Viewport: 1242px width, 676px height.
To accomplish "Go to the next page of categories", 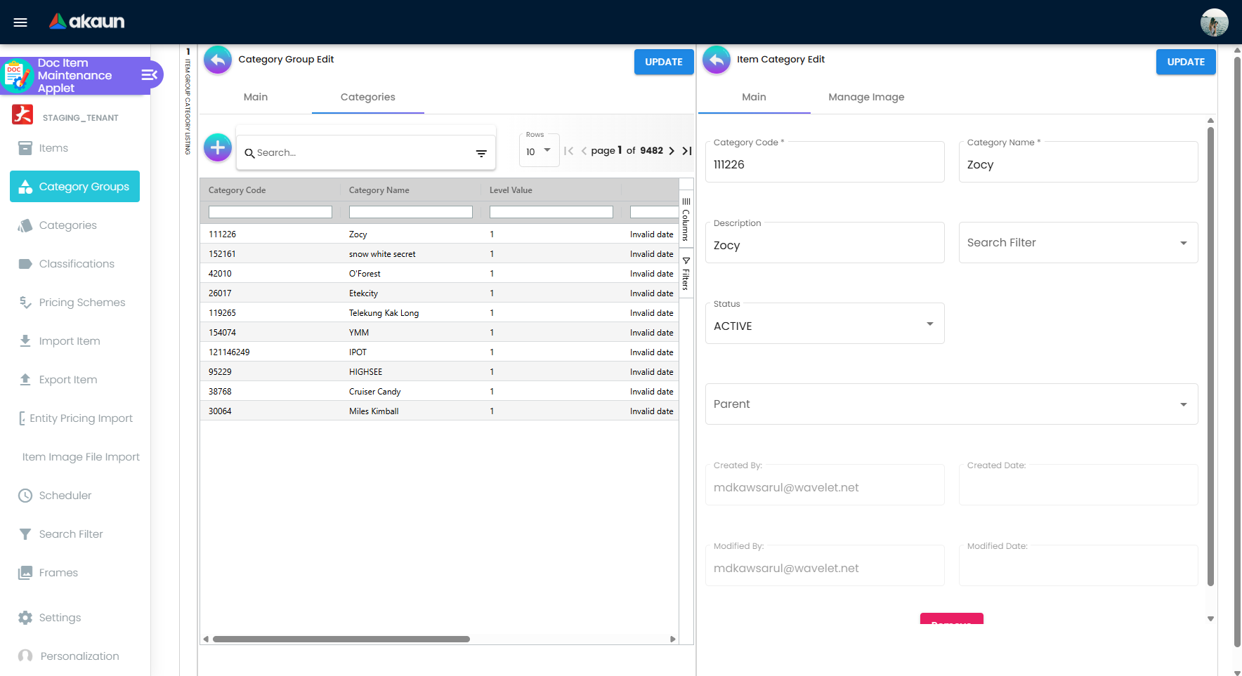I will (x=672, y=151).
